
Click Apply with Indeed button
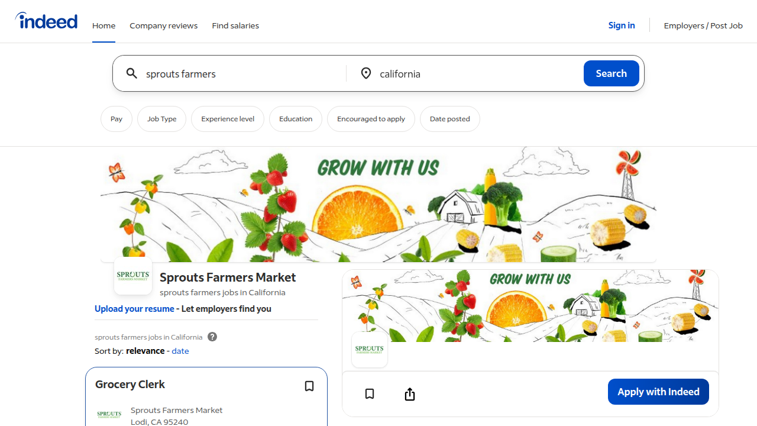pyautogui.click(x=658, y=392)
